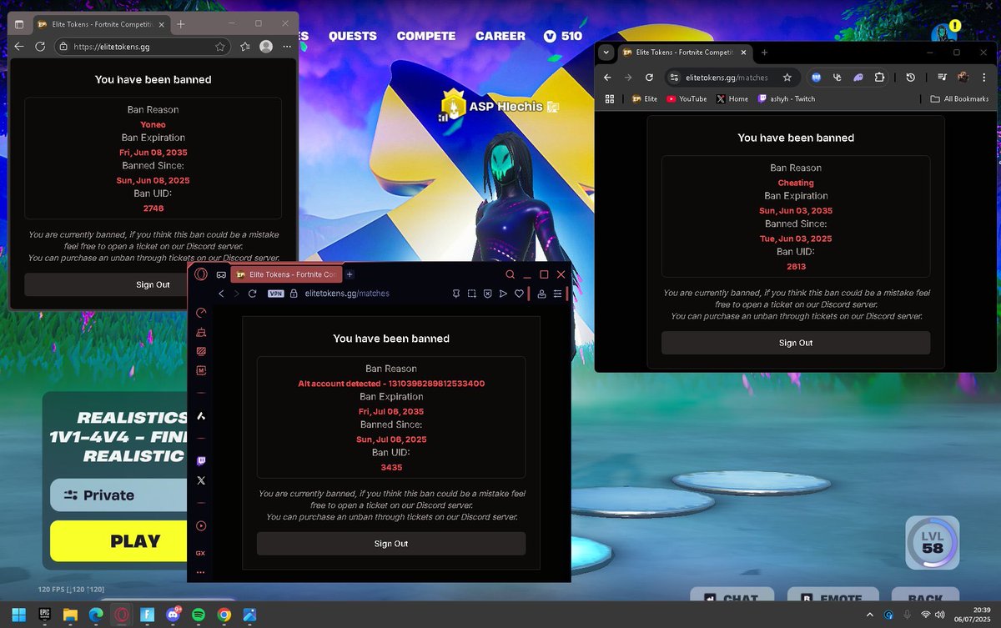1001x628 pixels.
Task: Open Opera's Easy Setup menu
Action: click(557, 294)
